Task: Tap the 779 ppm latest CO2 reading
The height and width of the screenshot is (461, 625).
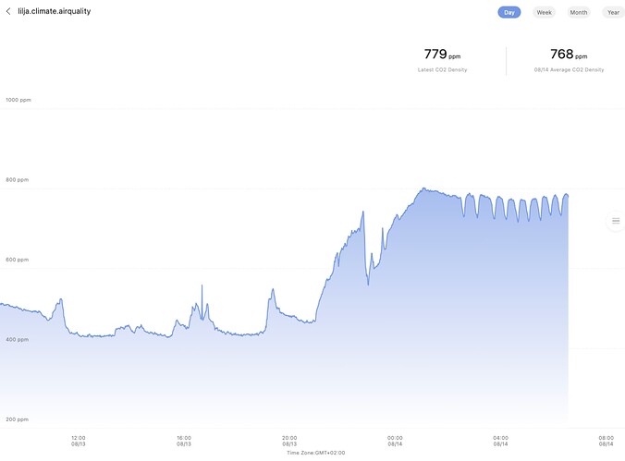Action: pos(442,55)
